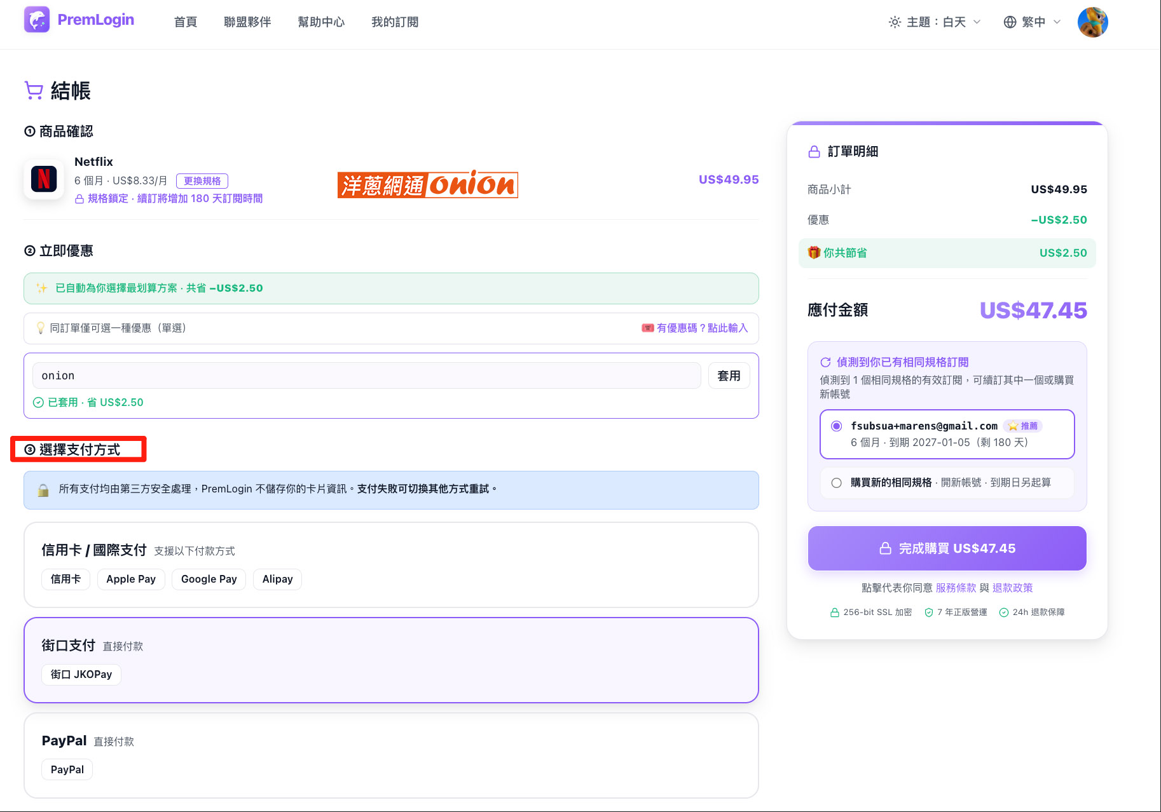Click the green check icon beside 已套用
Screen dimensions: 1161x812
38,402
